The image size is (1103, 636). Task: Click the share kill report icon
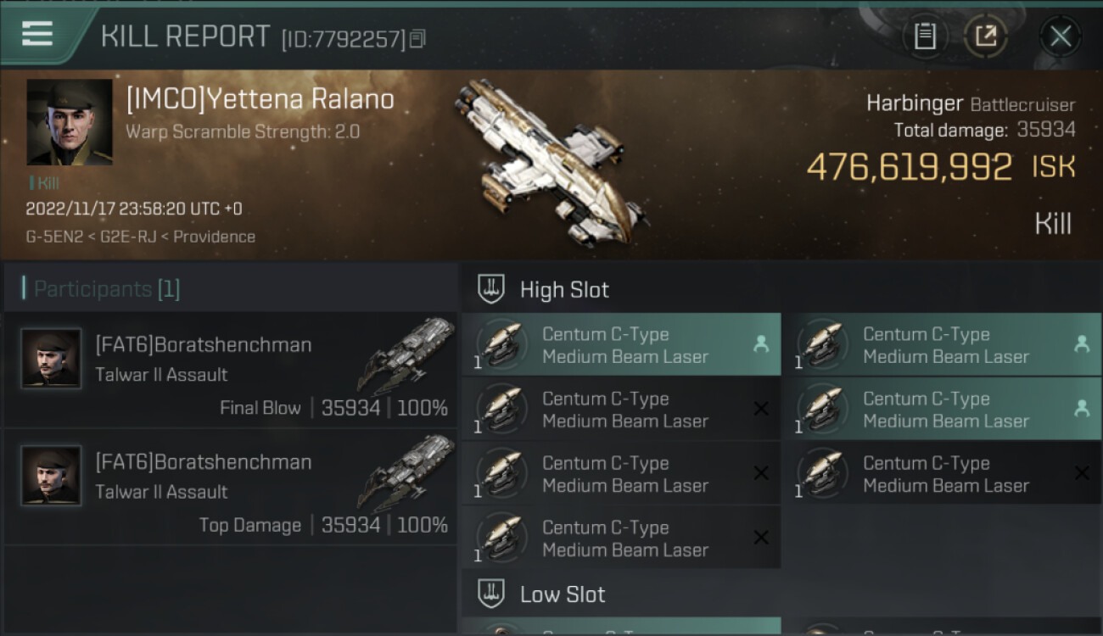[x=985, y=36]
